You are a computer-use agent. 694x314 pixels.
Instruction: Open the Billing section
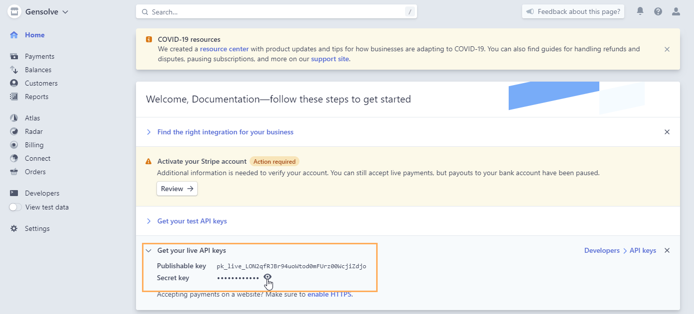34,145
